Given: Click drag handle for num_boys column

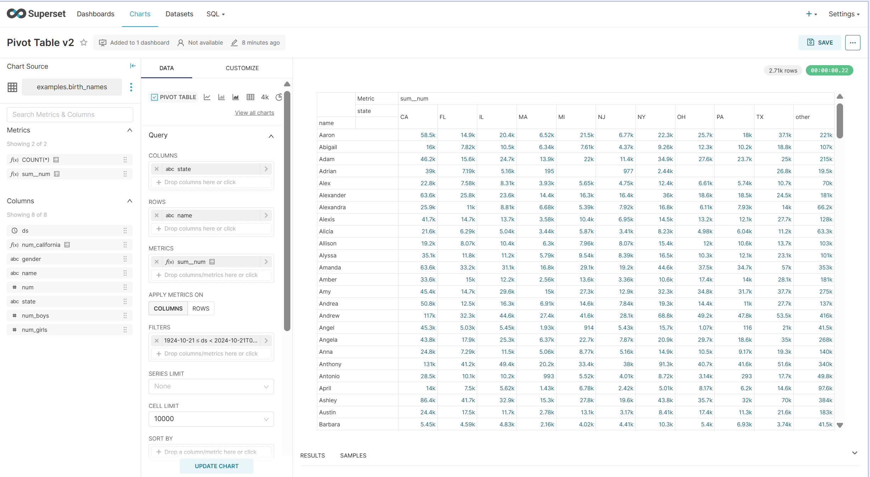Looking at the screenshot, I should point(125,316).
